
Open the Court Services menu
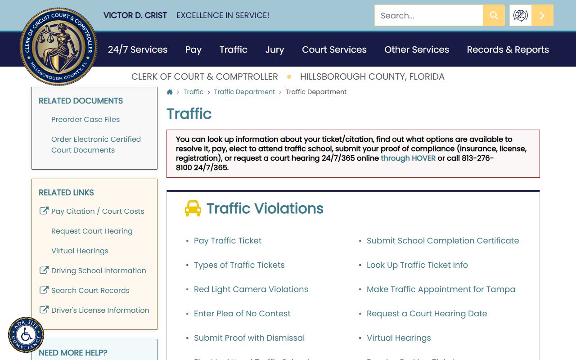(x=334, y=49)
